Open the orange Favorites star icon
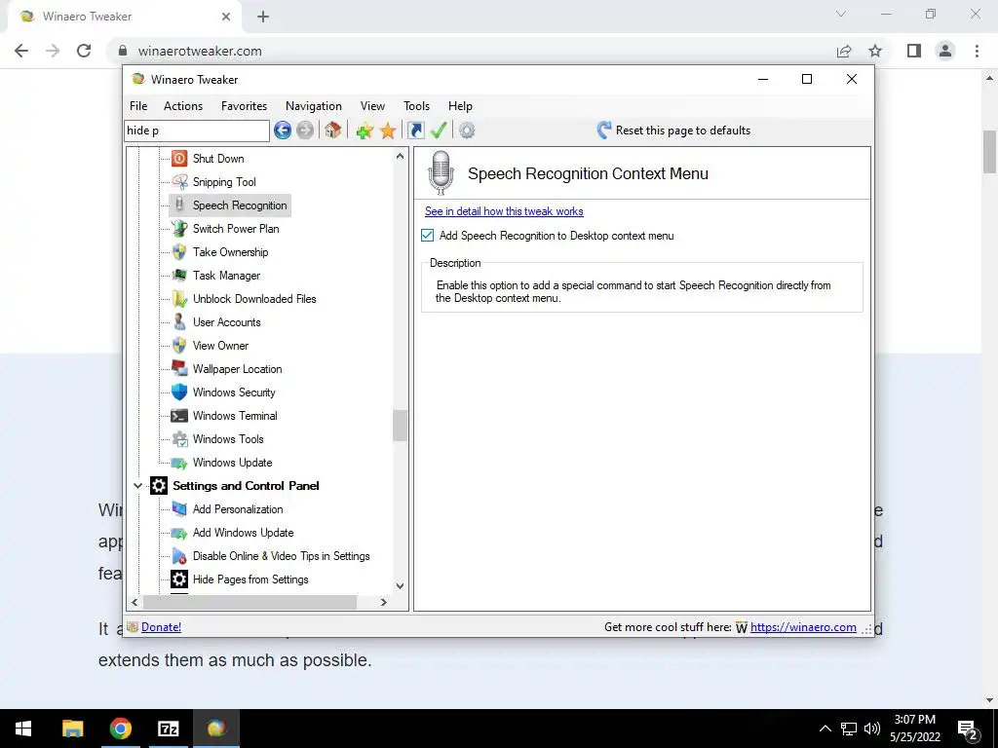Image resolution: width=998 pixels, height=748 pixels. (x=388, y=131)
